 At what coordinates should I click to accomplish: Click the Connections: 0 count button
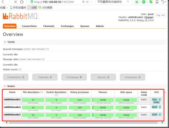pyautogui.click(x=16, y=77)
